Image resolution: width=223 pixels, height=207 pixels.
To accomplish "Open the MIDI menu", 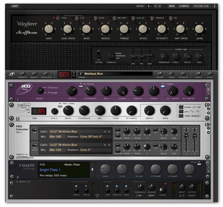I will point(172,6).
